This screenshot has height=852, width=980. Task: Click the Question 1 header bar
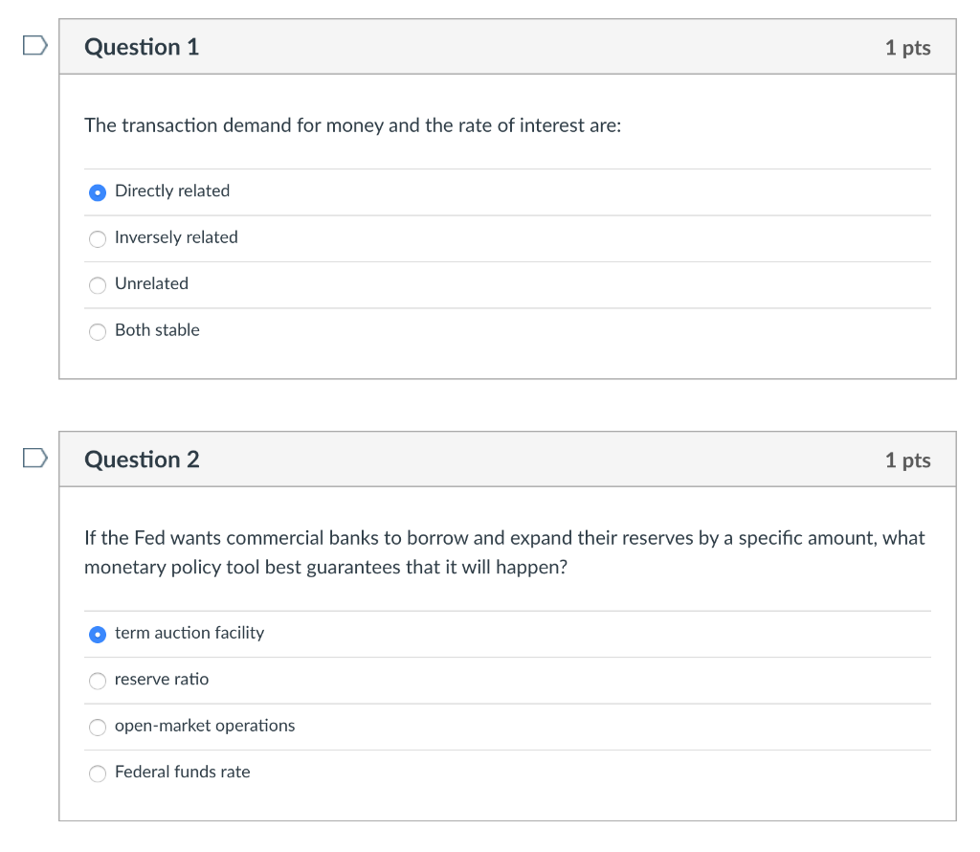pyautogui.click(x=507, y=45)
